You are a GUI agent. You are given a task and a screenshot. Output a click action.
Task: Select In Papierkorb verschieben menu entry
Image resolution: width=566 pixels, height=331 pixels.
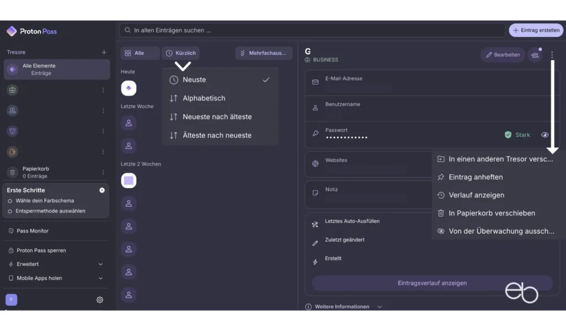pos(491,213)
